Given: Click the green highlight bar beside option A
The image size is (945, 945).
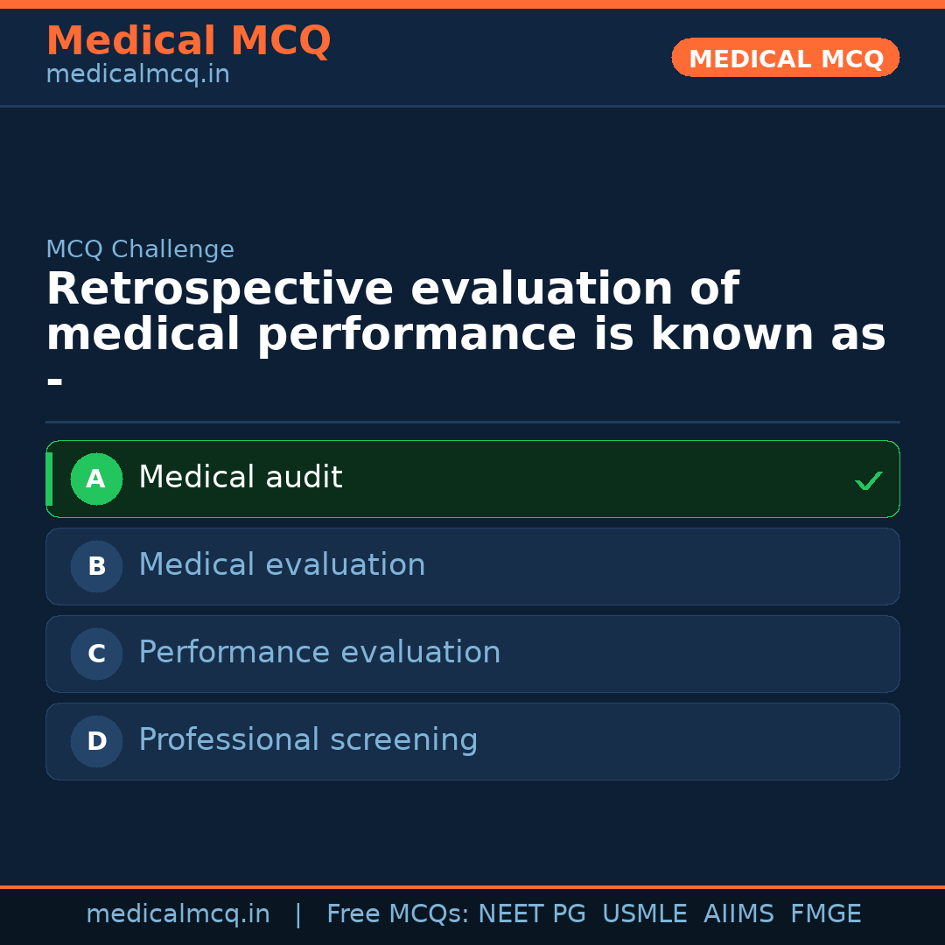Looking at the screenshot, I should pos(48,479).
